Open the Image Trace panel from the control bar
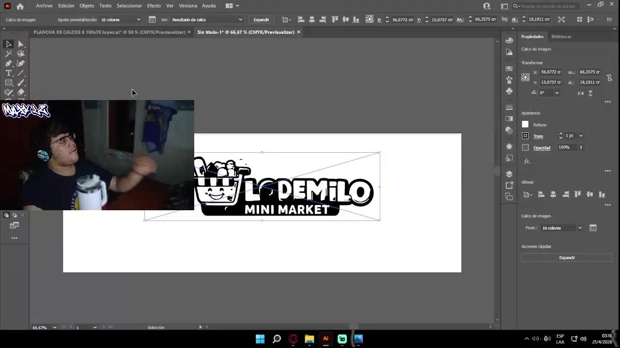620x348 pixels. [152, 20]
